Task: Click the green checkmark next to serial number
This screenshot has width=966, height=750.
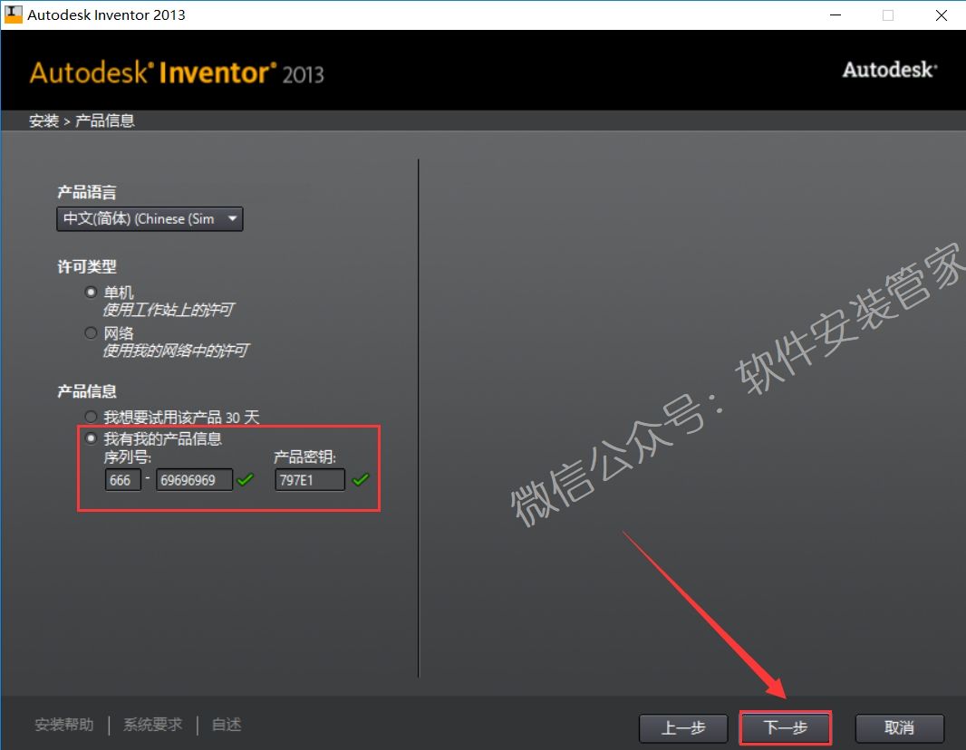Action: coord(245,480)
